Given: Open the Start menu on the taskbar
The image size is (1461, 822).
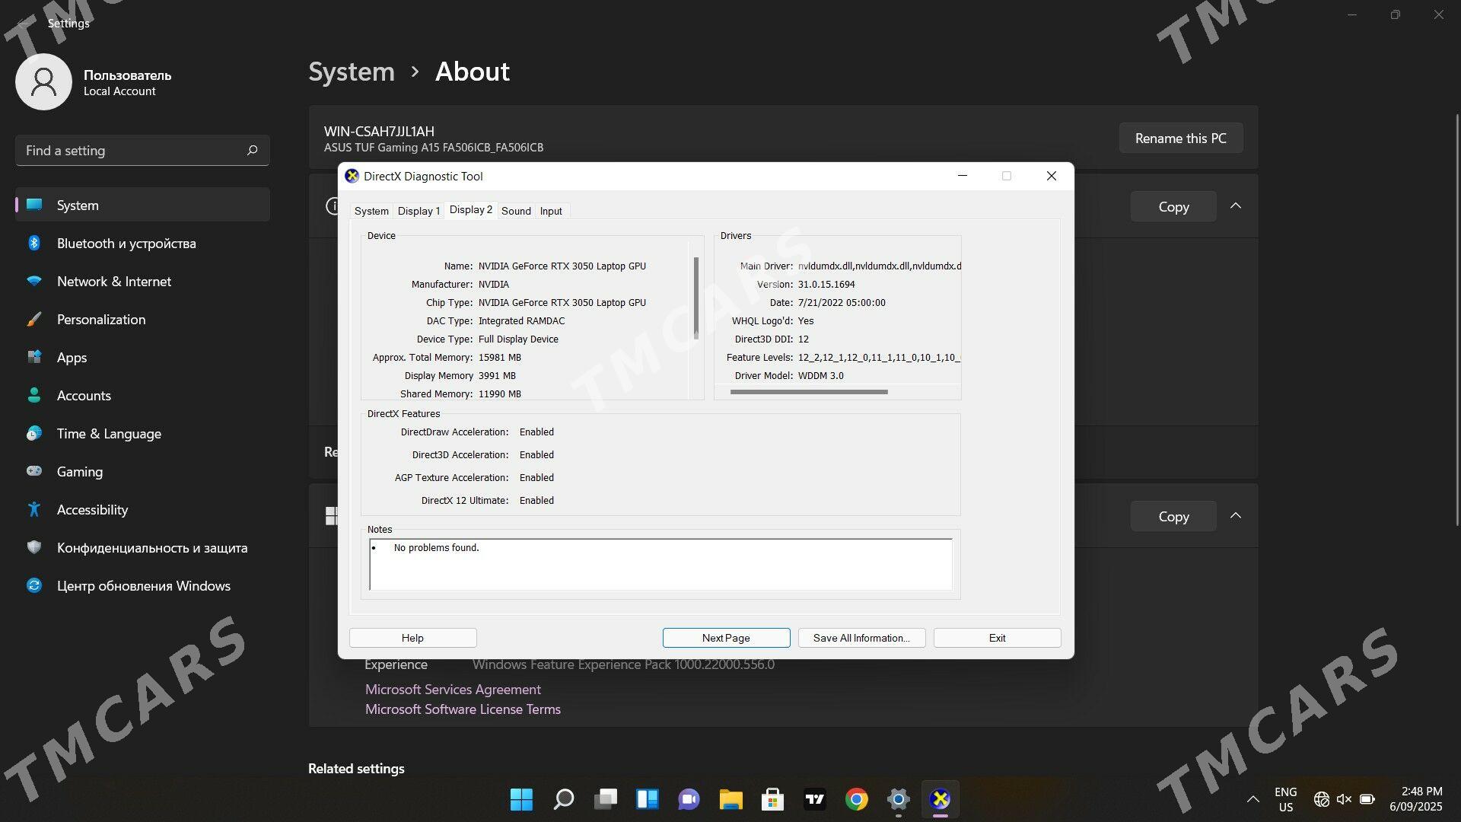Looking at the screenshot, I should [x=521, y=799].
